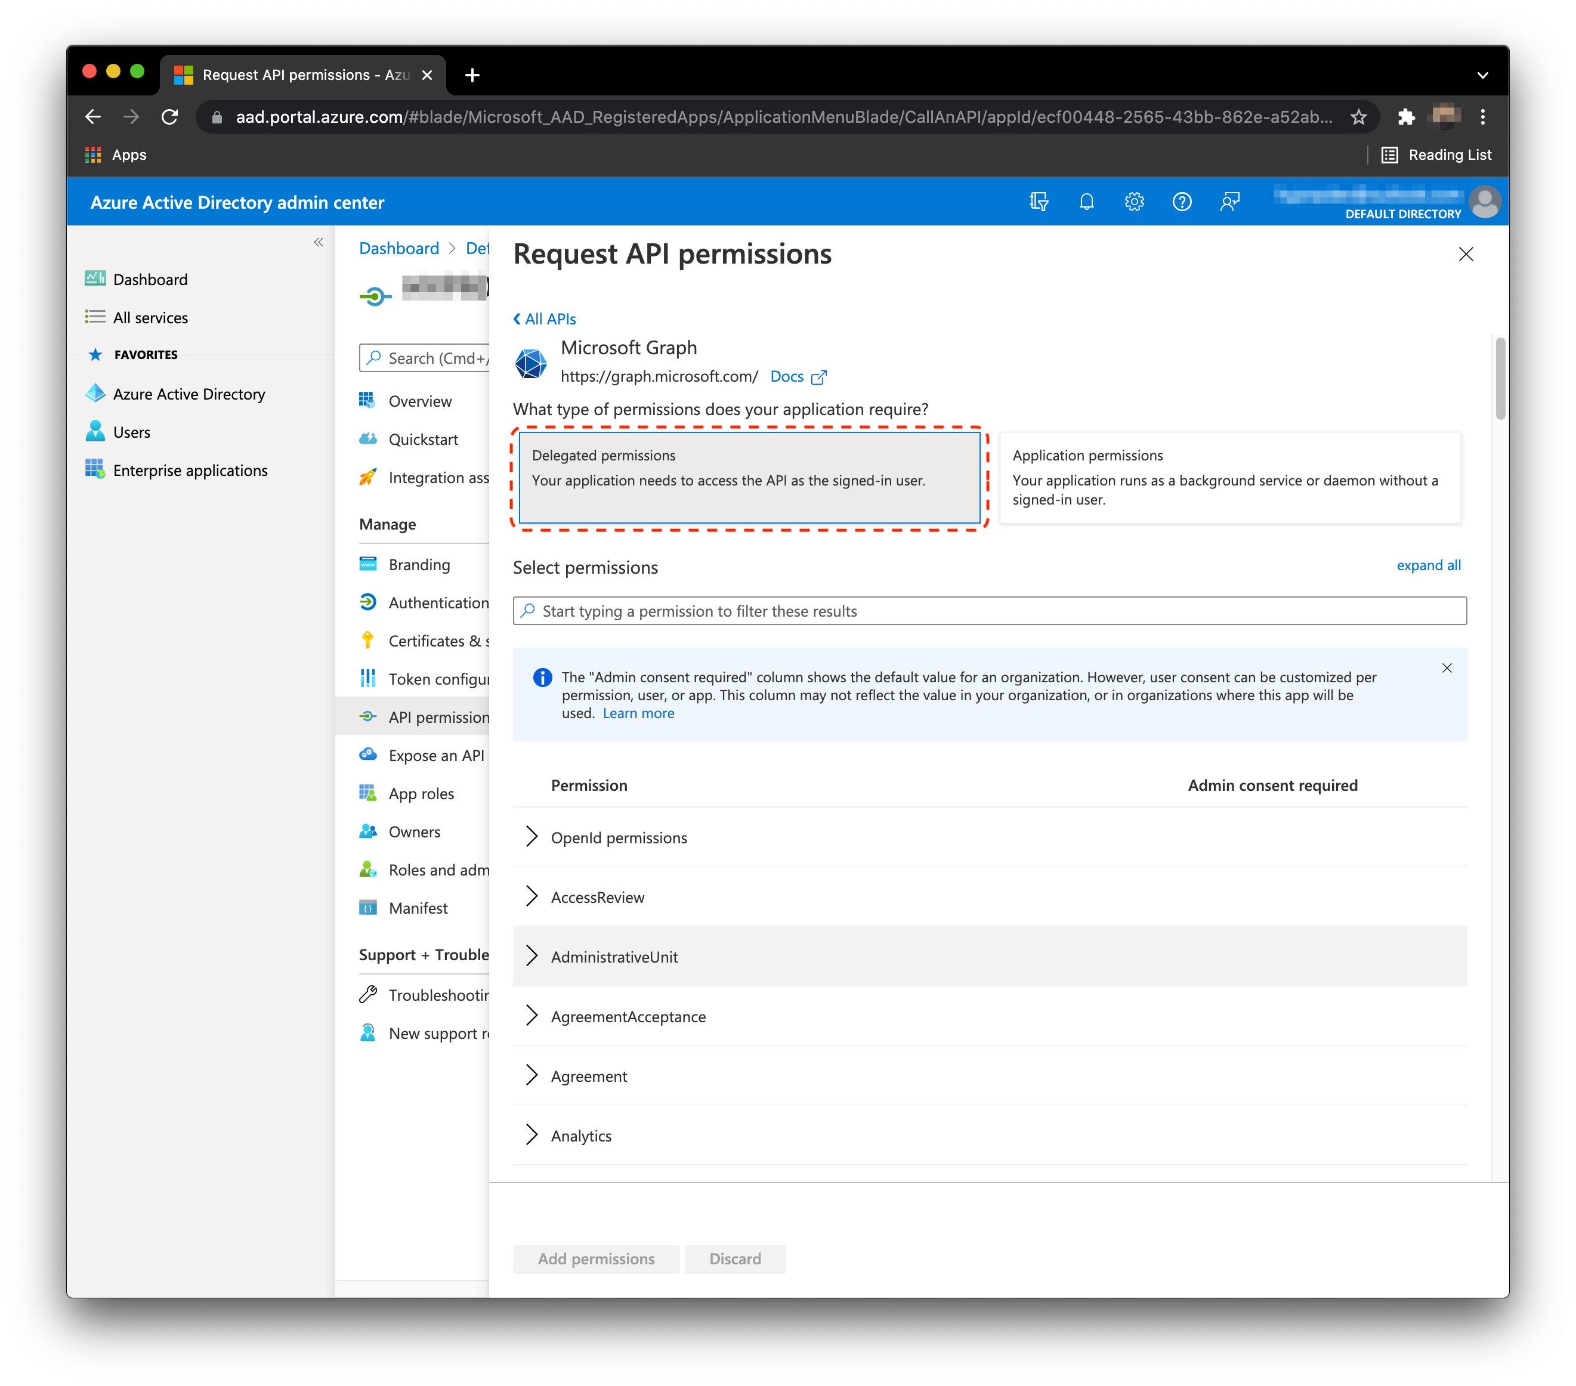
Task: Open the feedback icon in header
Action: (1230, 202)
